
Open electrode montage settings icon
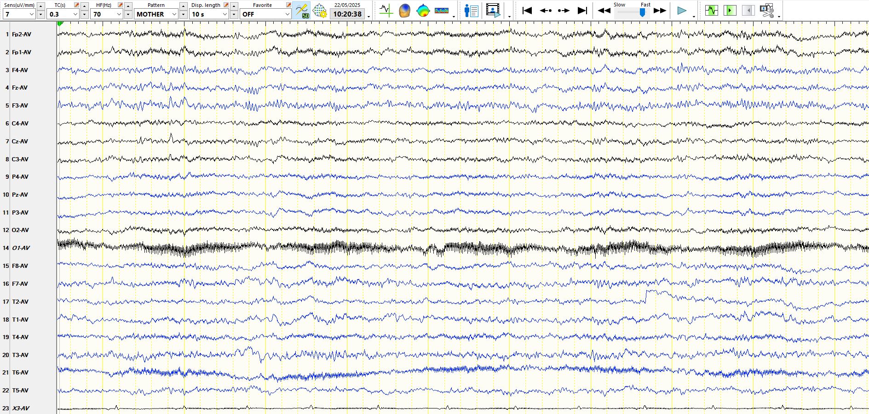click(319, 11)
